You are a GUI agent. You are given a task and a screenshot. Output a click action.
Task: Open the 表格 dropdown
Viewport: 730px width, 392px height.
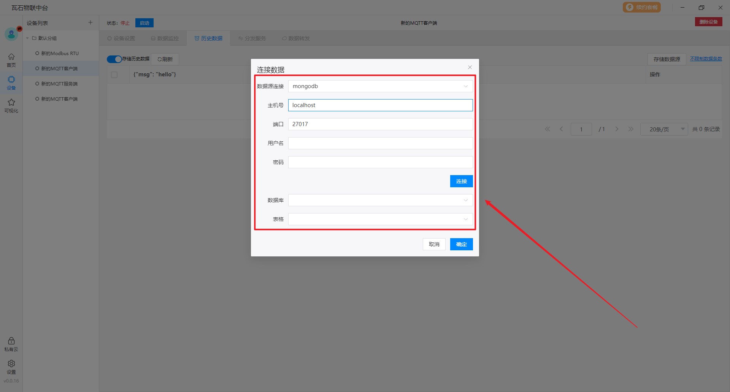point(380,219)
